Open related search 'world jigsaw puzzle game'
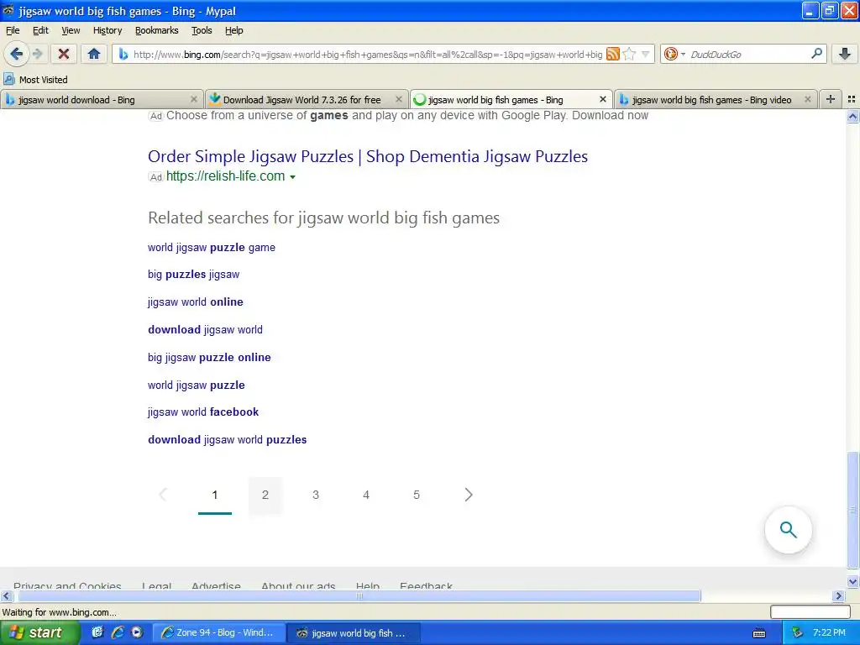This screenshot has width=860, height=645. pyautogui.click(x=211, y=248)
